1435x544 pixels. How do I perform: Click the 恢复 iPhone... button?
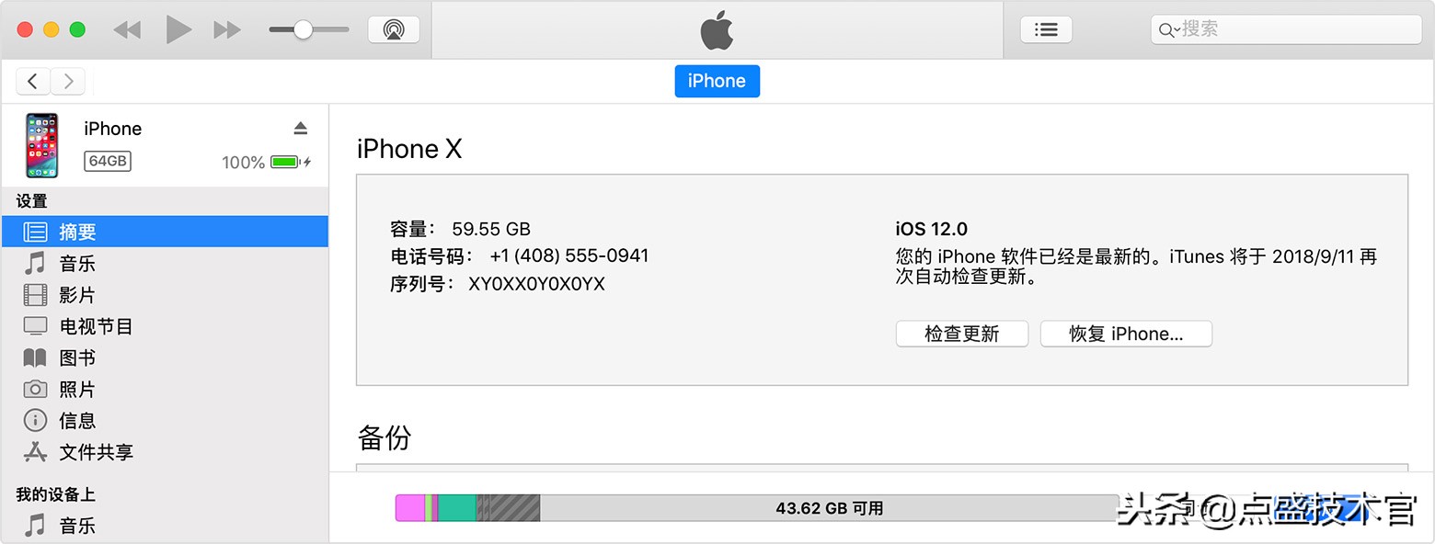[x=1125, y=334]
